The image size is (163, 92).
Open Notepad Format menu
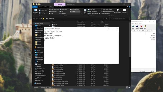pyautogui.click(x=52, y=31)
